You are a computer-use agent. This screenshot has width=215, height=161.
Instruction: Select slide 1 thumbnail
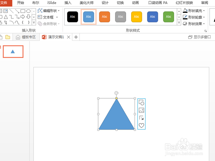click(x=13, y=52)
